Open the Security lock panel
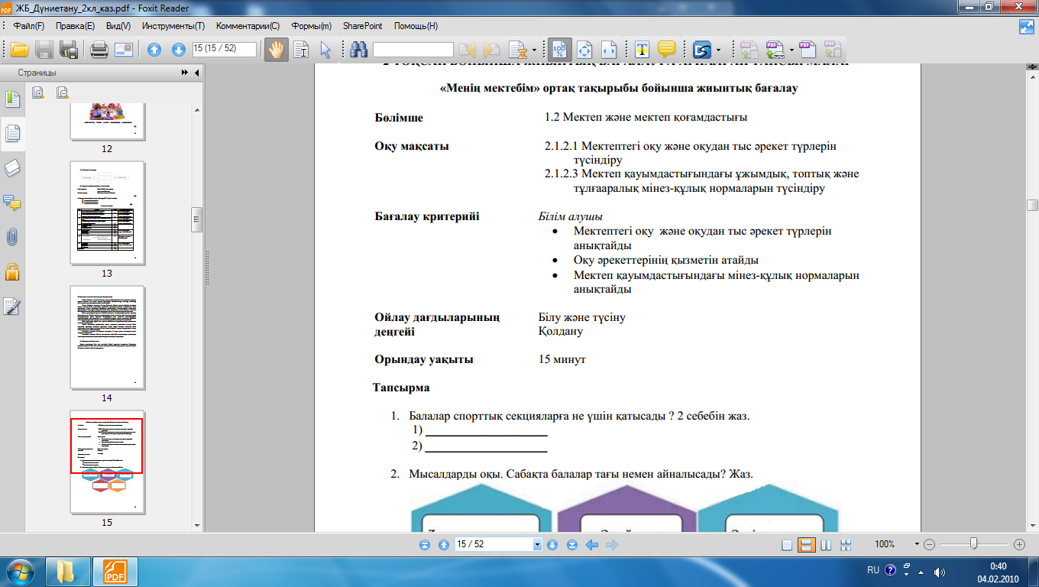Screen dimensions: 1039x587 [13, 271]
